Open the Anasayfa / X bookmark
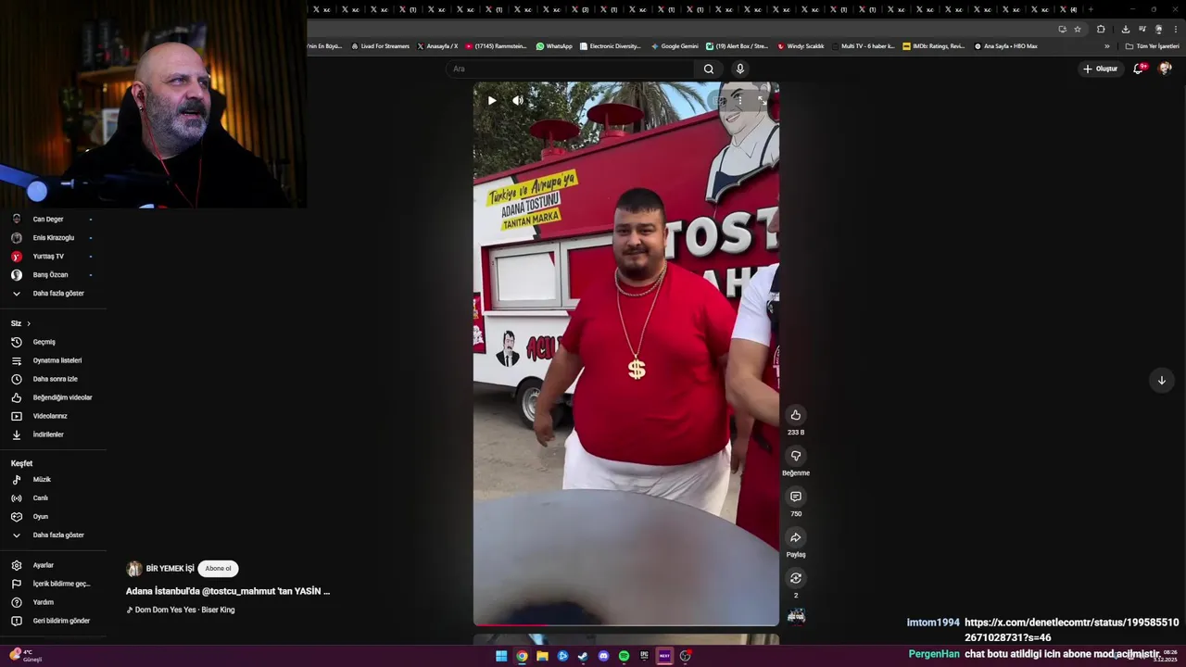 pos(437,46)
